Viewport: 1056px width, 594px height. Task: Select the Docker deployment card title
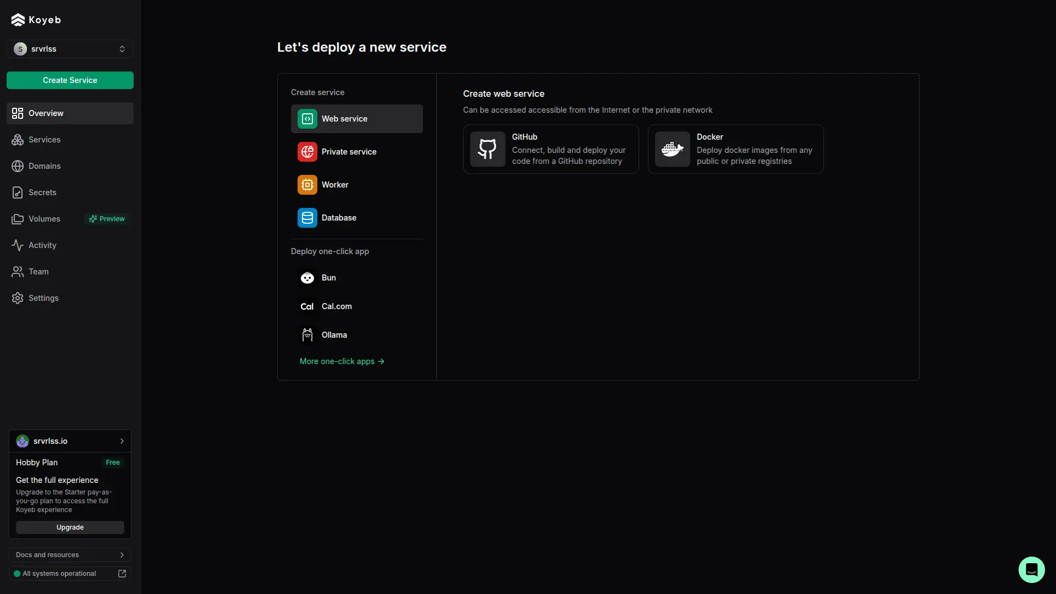[x=710, y=137]
